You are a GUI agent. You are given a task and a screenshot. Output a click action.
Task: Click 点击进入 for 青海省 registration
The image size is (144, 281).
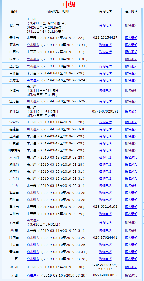(x=33, y=252)
